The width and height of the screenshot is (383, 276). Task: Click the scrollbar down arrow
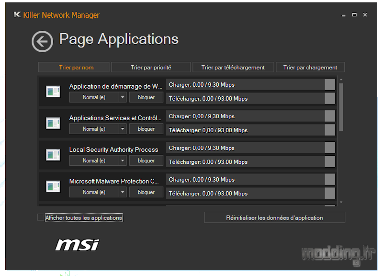[x=341, y=202]
